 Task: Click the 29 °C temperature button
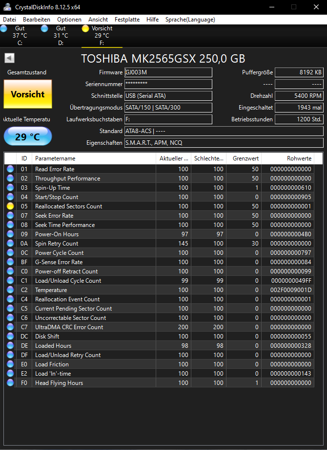pyautogui.click(x=28, y=136)
